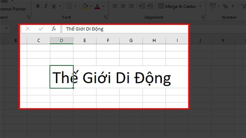
Task: Select column C header
Action: pyautogui.click(x=39, y=41)
